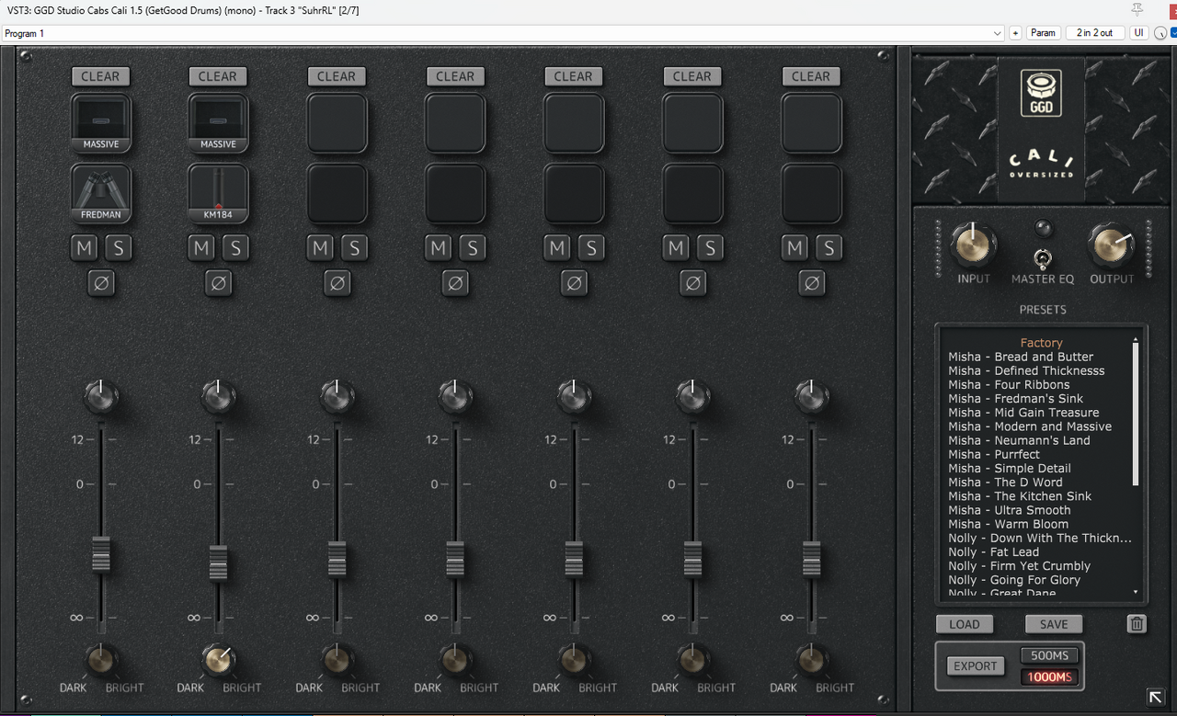Click the empty speaker slot in channel 4
The image size is (1177, 716).
click(455, 122)
